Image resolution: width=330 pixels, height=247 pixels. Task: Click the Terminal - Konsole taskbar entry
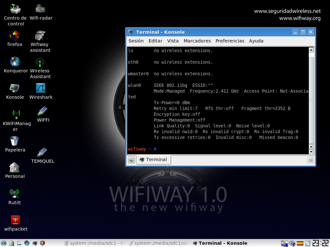coord(220,243)
